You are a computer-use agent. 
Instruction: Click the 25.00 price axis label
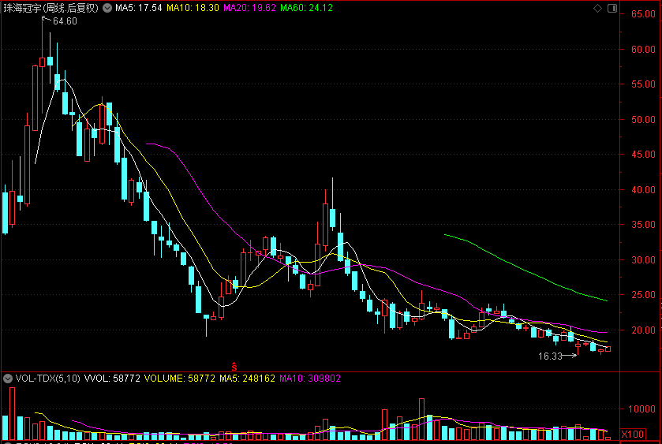(x=643, y=295)
